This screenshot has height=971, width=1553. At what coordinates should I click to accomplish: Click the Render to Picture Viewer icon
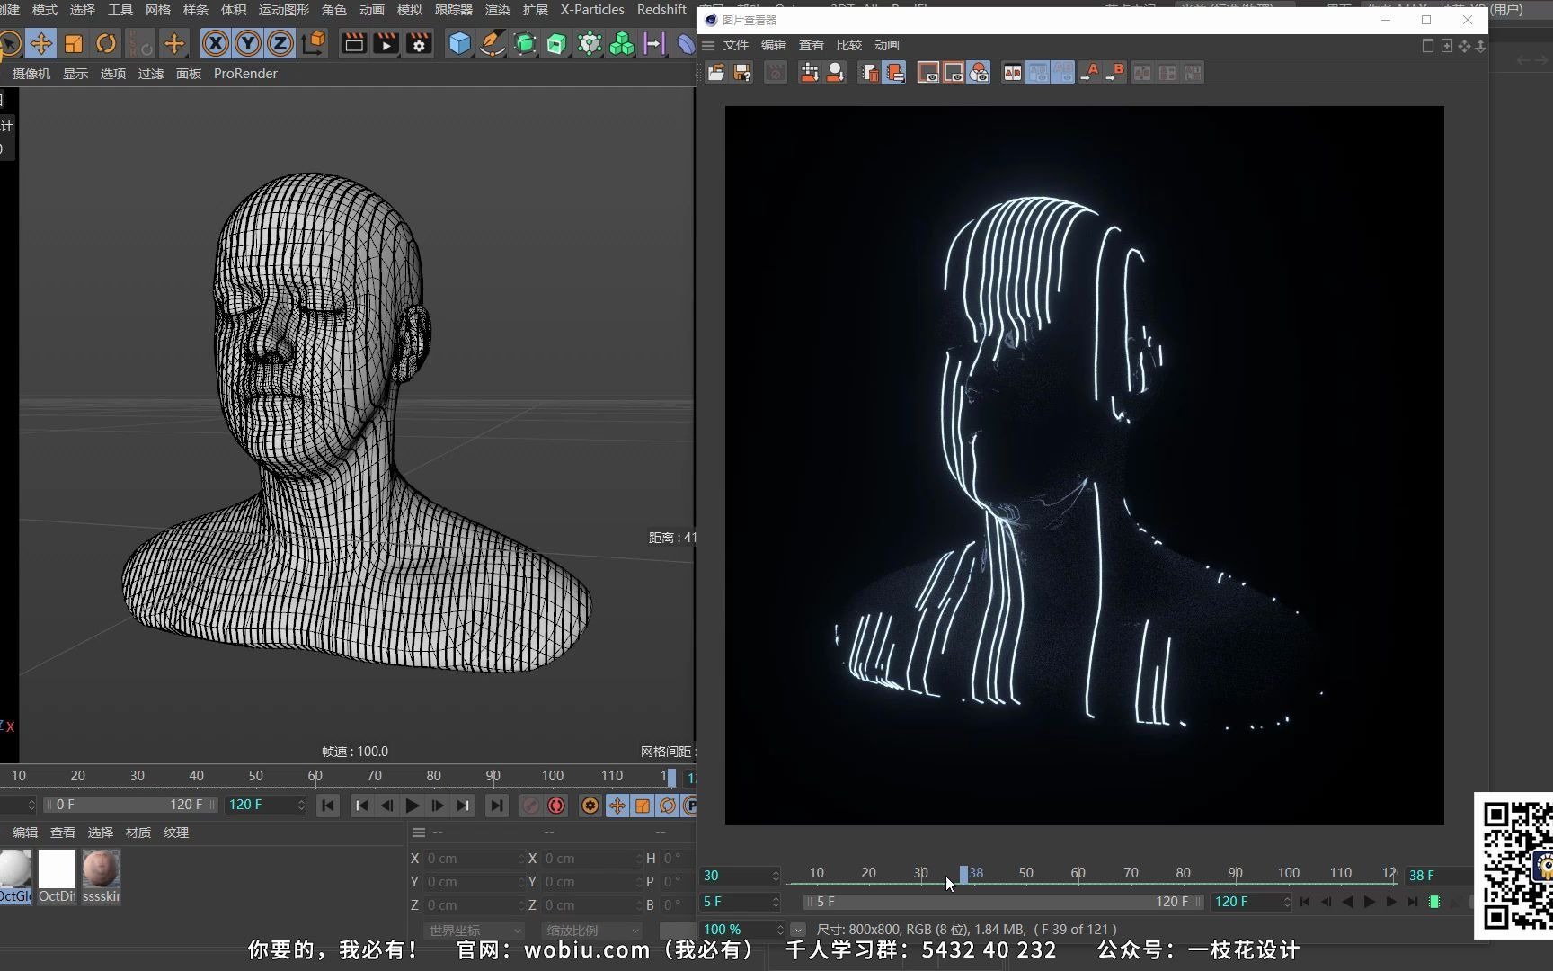click(x=386, y=43)
